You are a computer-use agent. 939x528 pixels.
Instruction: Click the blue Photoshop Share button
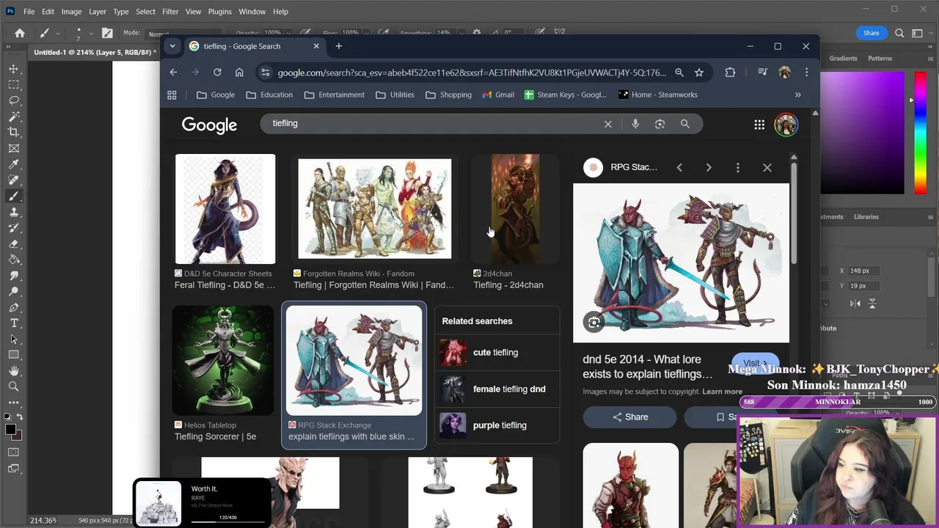[871, 33]
